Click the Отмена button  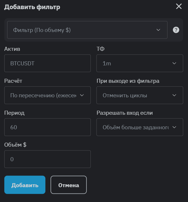68,185
